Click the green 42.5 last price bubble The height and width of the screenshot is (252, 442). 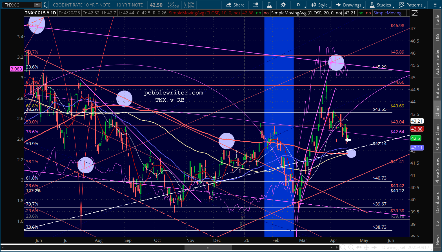click(x=416, y=138)
